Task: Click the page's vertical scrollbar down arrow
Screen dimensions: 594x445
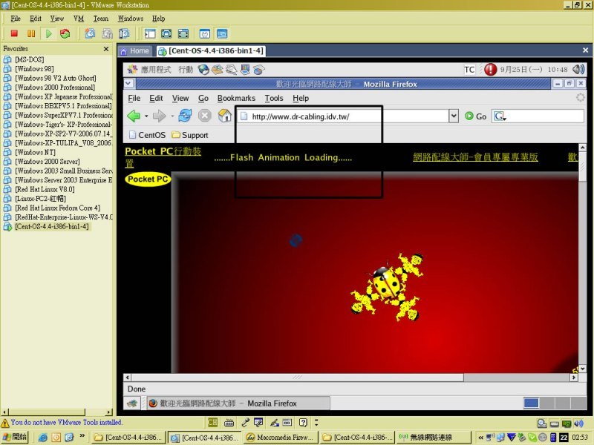Action: pos(582,368)
